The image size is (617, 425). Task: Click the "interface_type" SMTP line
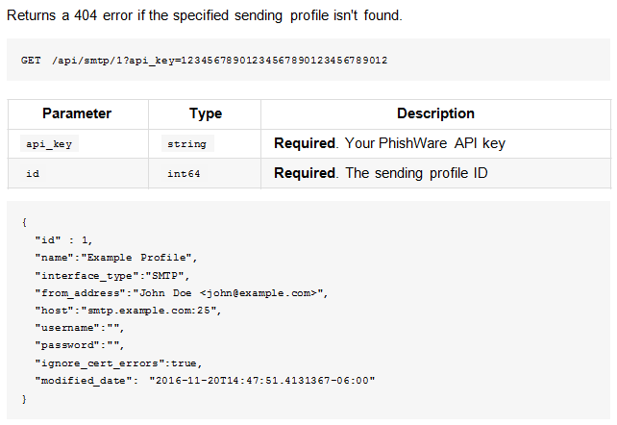point(112,275)
